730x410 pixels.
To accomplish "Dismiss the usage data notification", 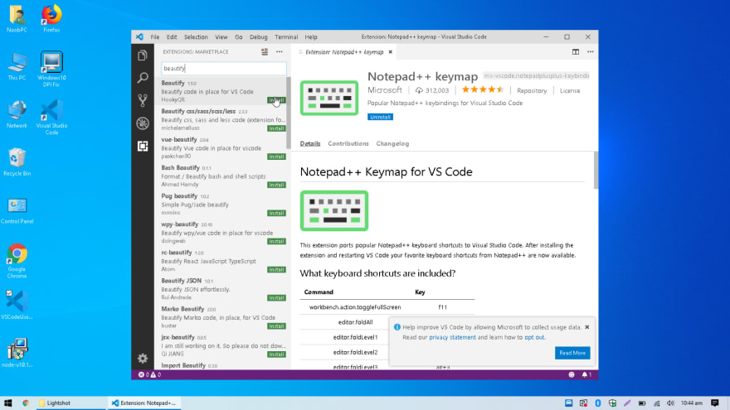I will coord(587,327).
